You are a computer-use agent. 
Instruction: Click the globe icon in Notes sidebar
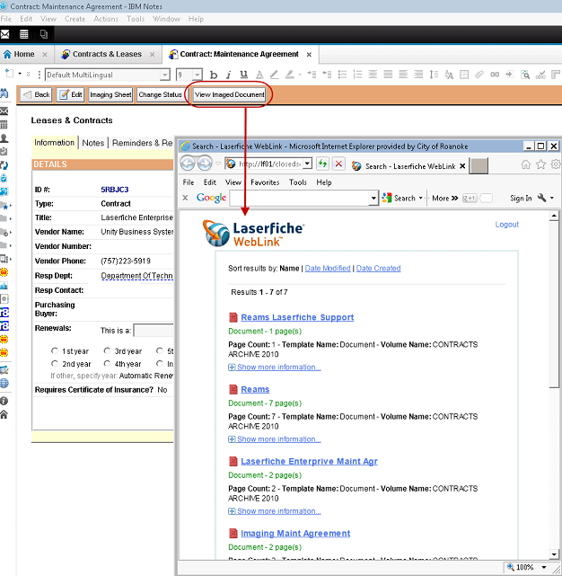(x=4, y=384)
